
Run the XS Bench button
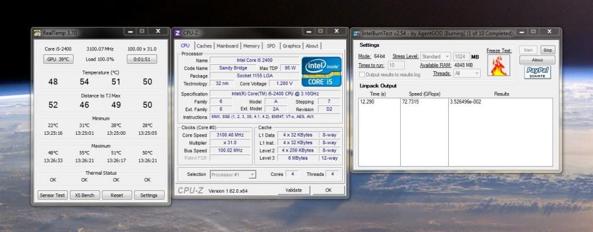[x=85, y=196]
